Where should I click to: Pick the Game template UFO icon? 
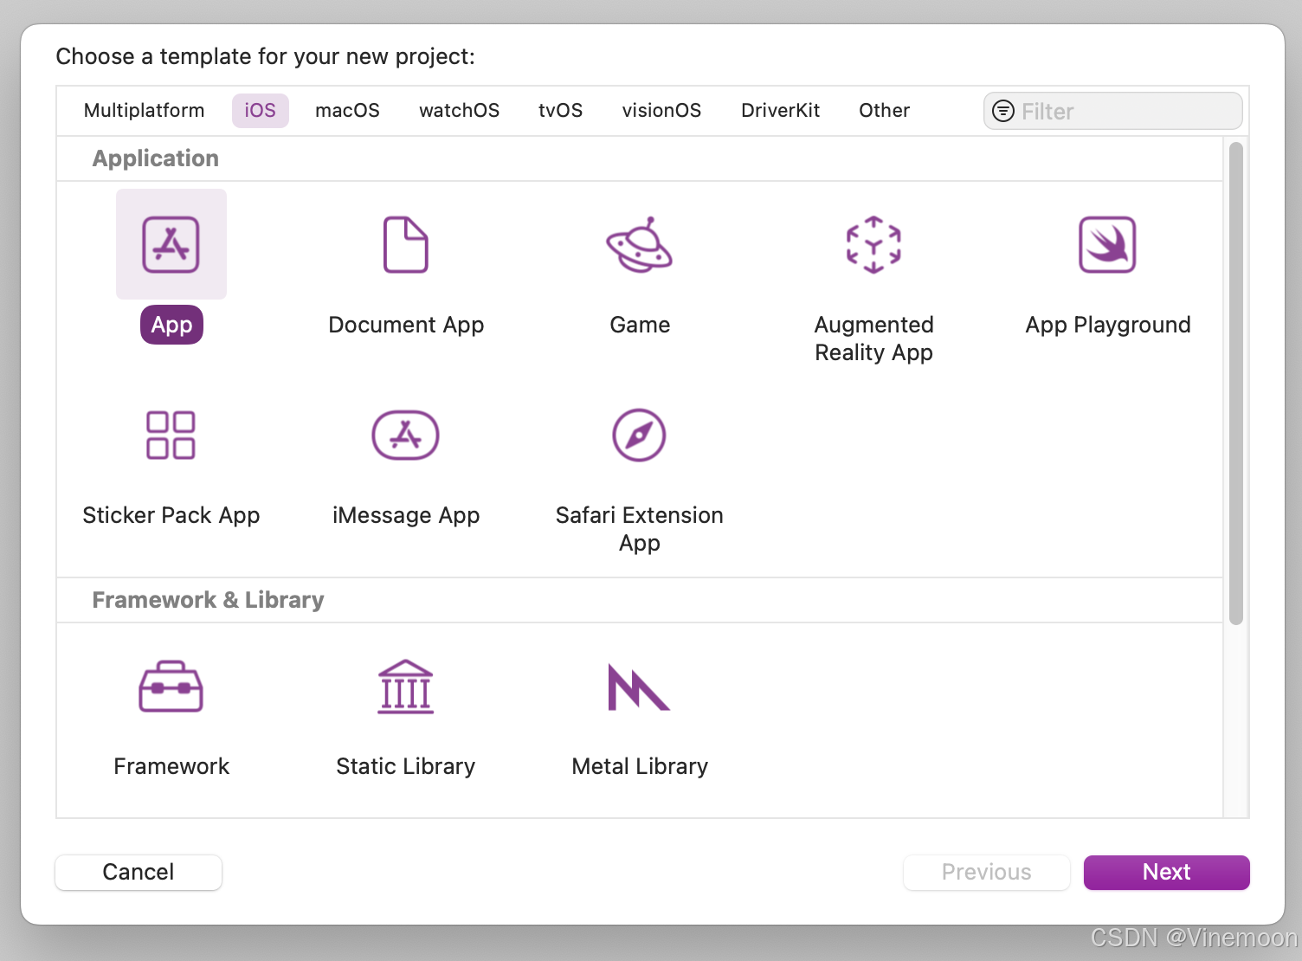(640, 244)
